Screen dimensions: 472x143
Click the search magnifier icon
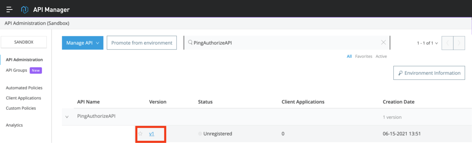tap(190, 43)
